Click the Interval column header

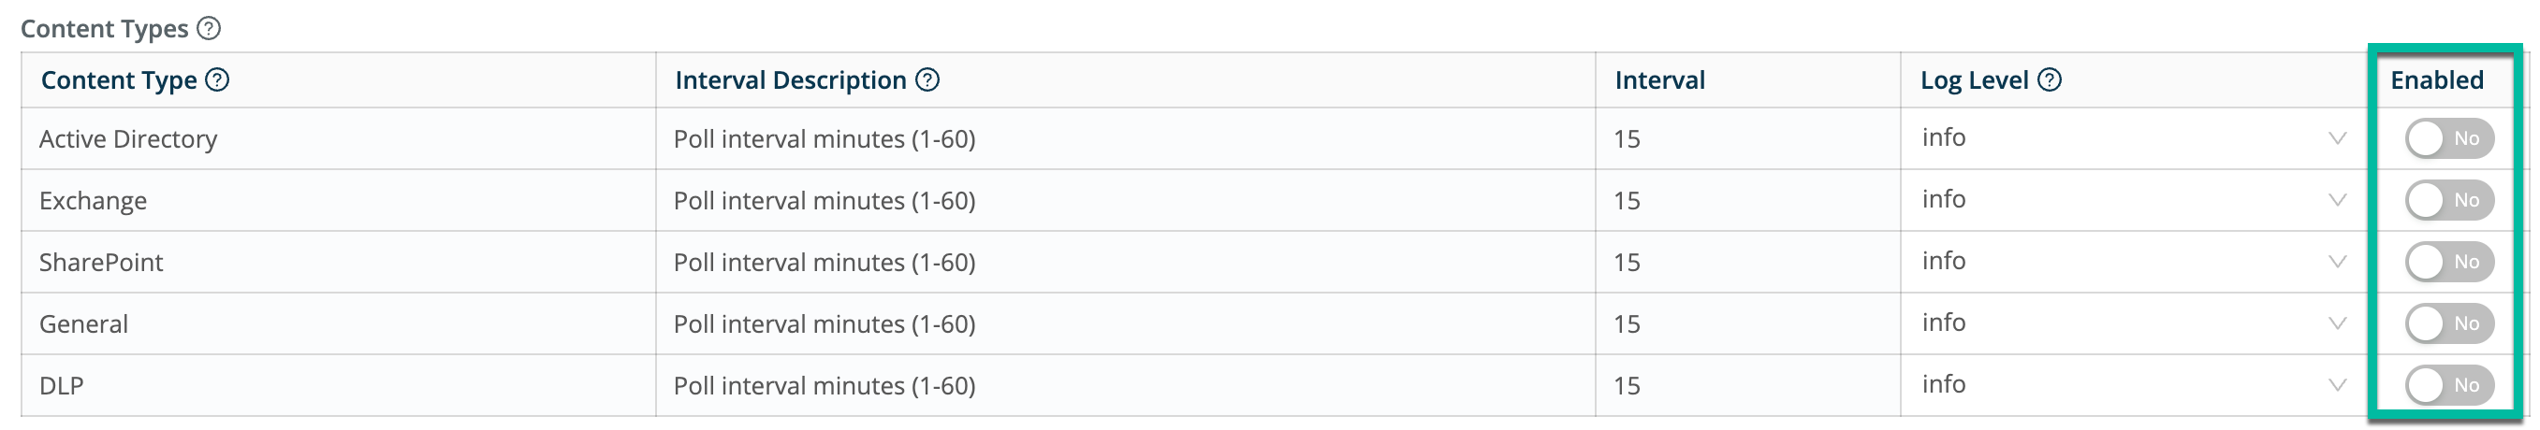(1659, 80)
